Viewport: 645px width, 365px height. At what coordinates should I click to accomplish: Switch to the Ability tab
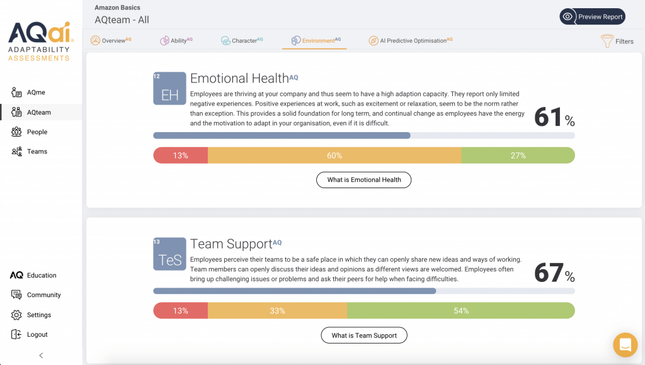(x=176, y=40)
